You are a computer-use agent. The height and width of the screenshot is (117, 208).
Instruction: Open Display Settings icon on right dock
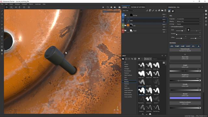[x=206, y=14]
